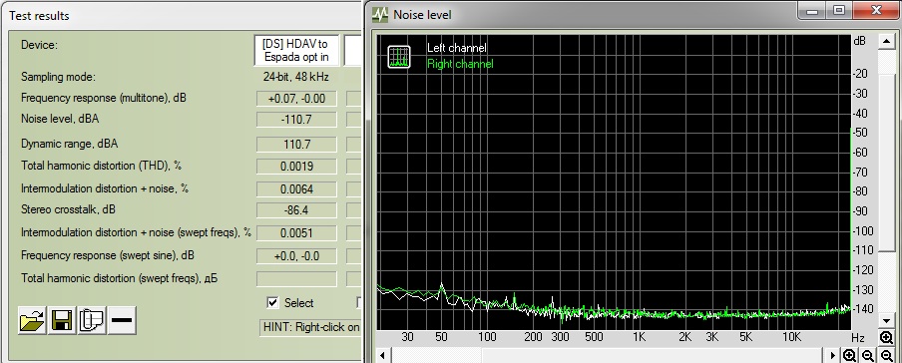Open a saved results file via folder icon

coord(32,320)
